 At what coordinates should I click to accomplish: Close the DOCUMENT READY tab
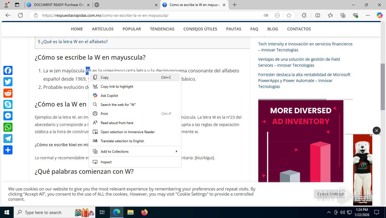coord(88,5)
